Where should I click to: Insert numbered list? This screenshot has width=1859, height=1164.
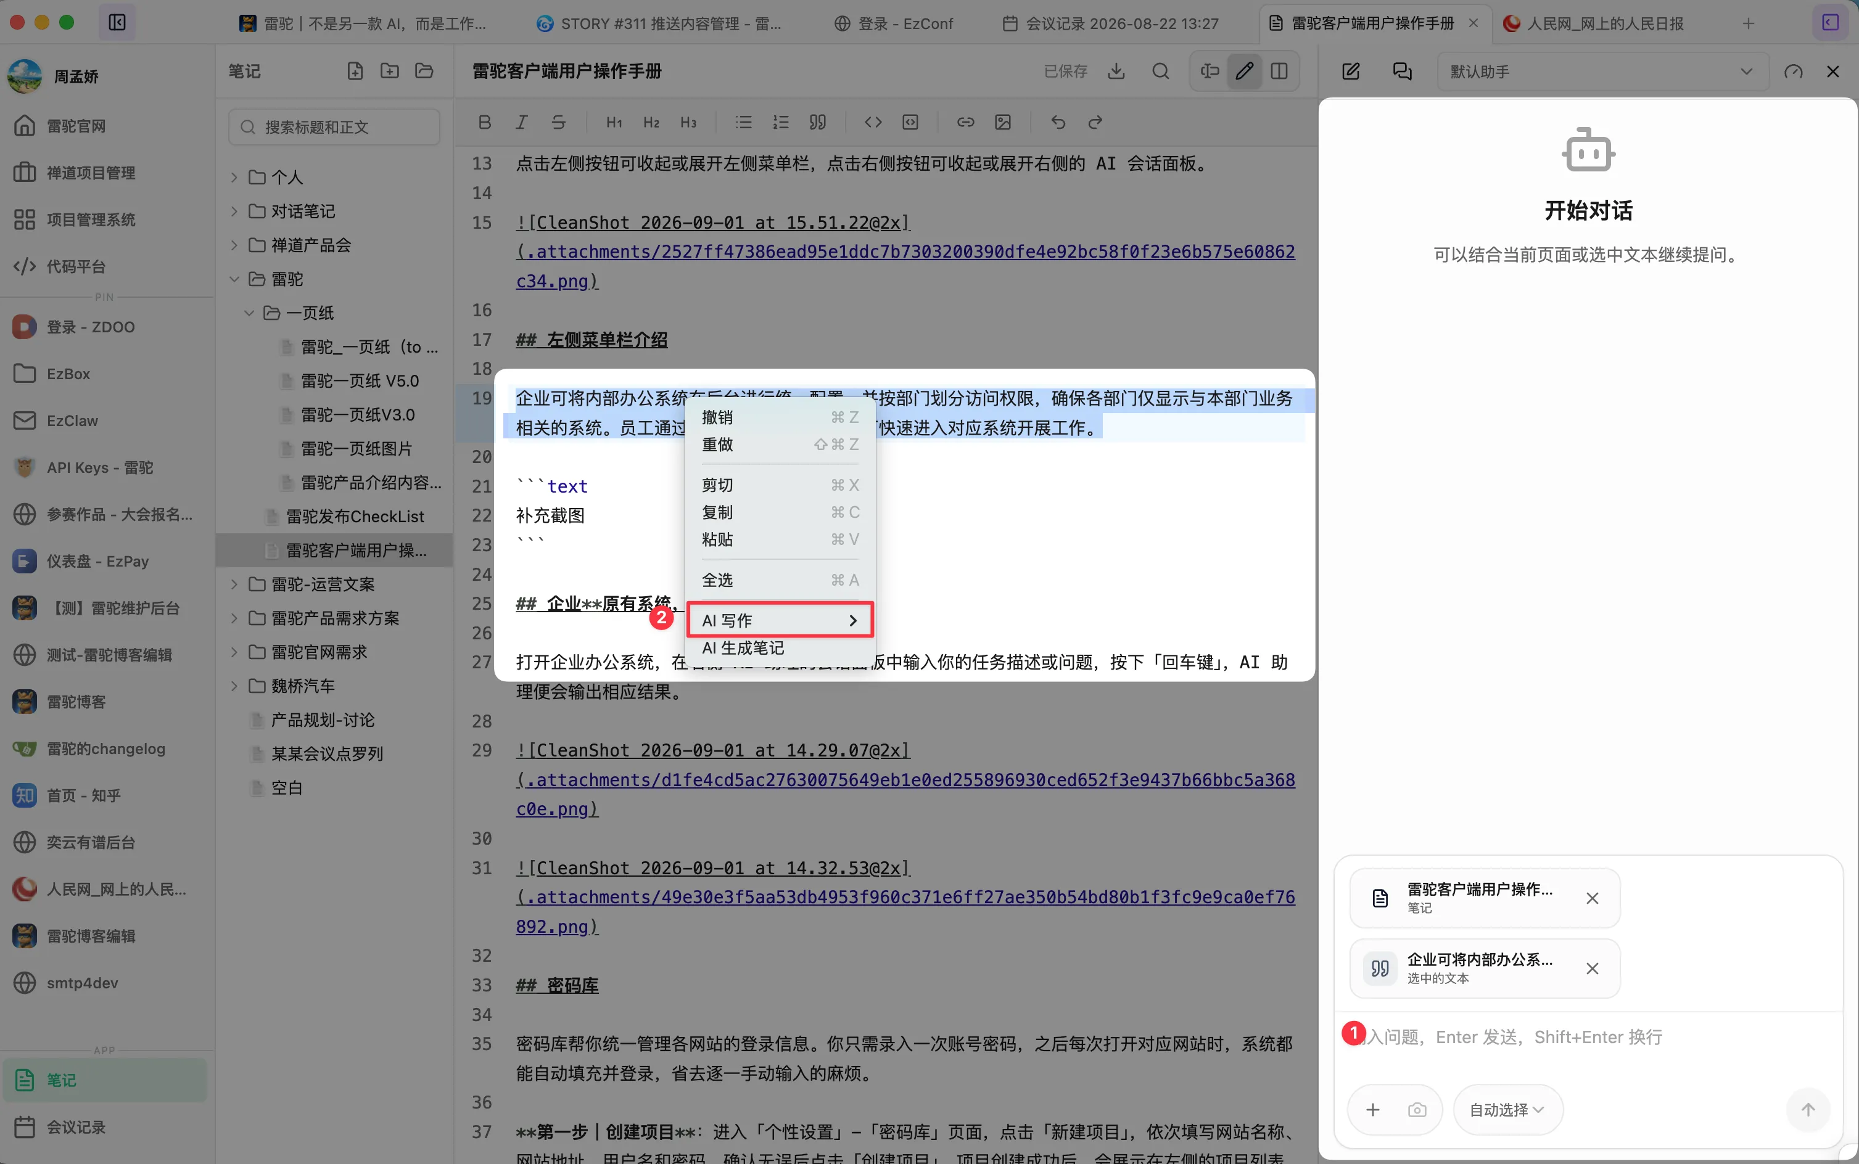780,121
